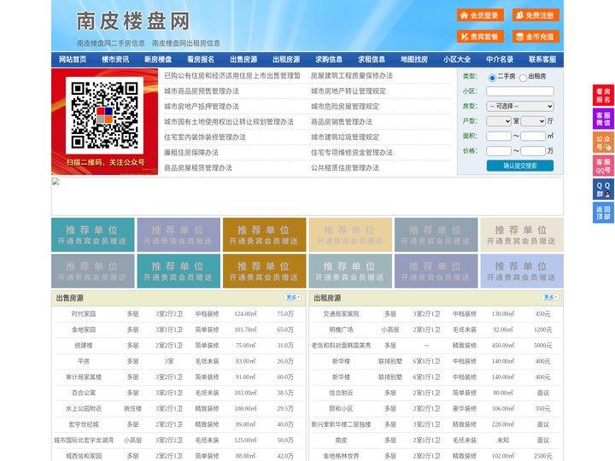Open the 金地家园 sale listing
The height and width of the screenshot is (461, 615).
coord(84,330)
